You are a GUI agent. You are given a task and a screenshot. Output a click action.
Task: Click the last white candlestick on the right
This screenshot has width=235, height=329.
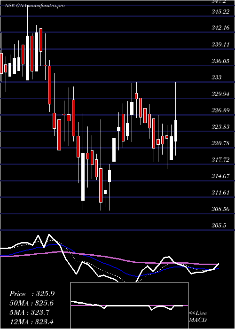pyautogui.click(x=176, y=131)
